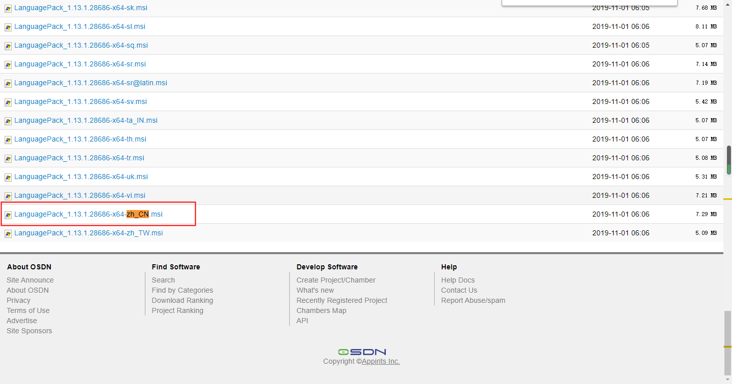Download LanguagePack x64-sk.msi
This screenshot has height=384, width=732.
click(x=81, y=8)
